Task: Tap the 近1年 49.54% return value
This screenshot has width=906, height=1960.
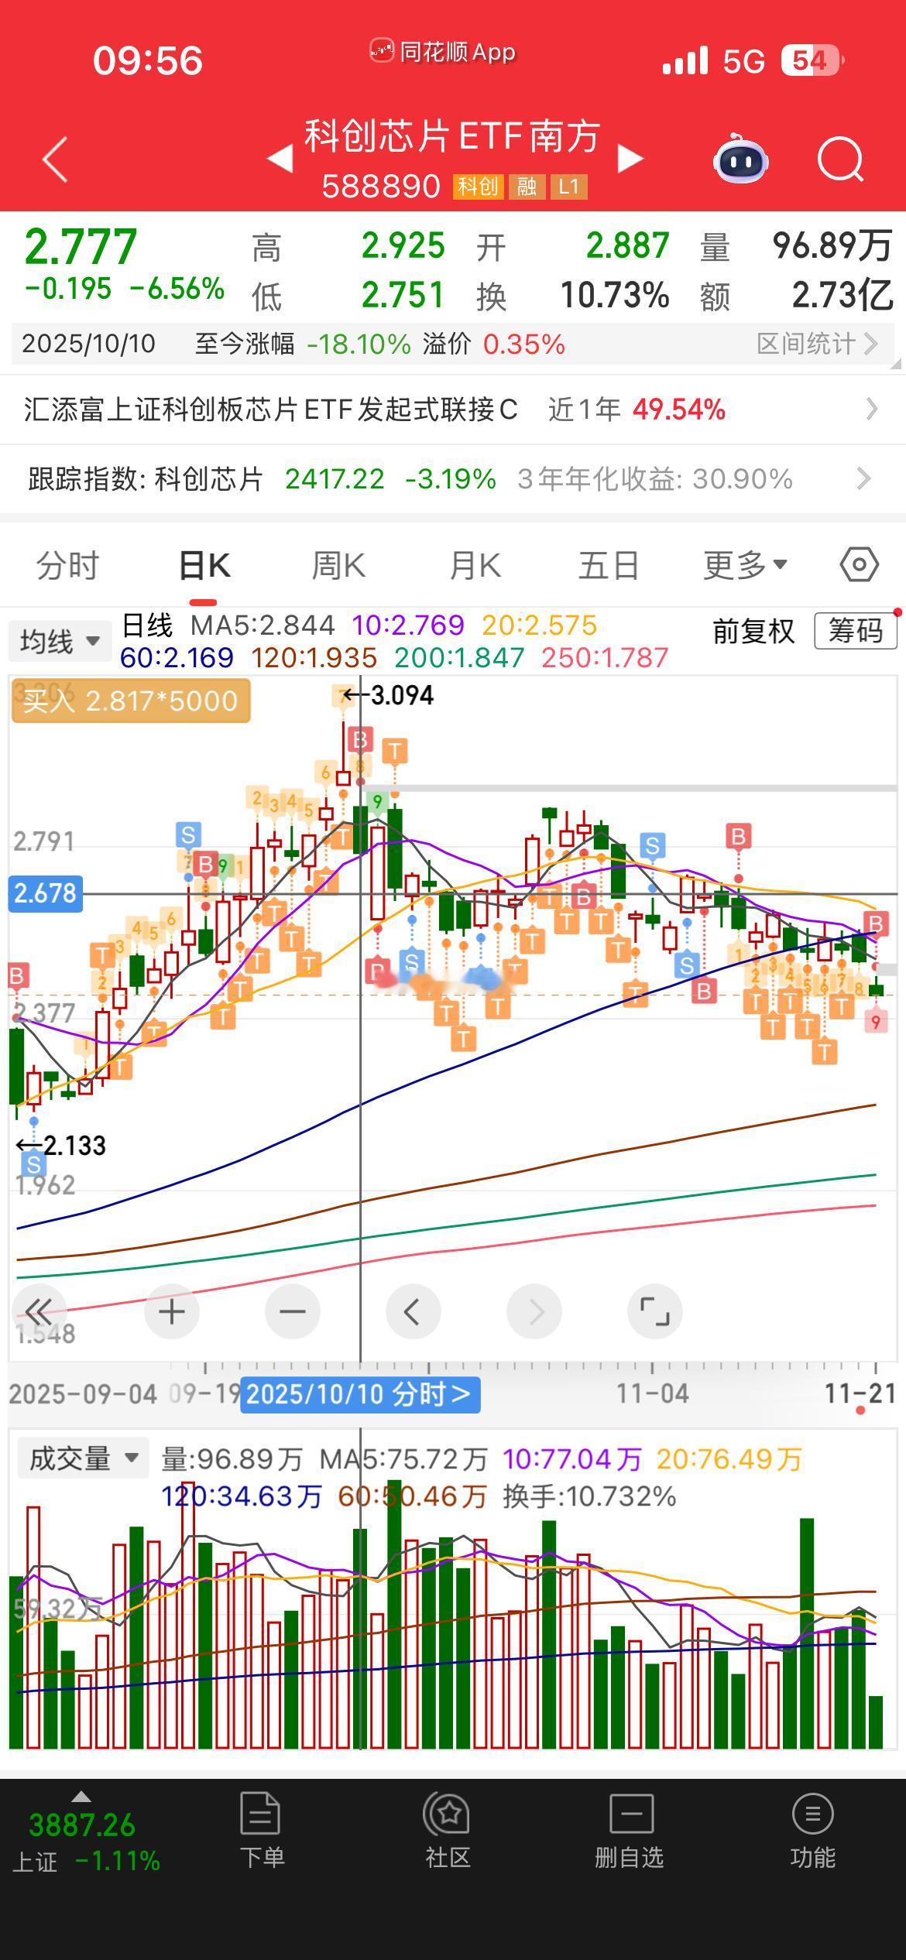Action: coord(637,409)
